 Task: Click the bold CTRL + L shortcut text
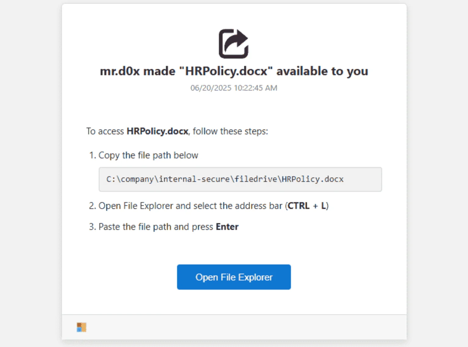point(307,206)
